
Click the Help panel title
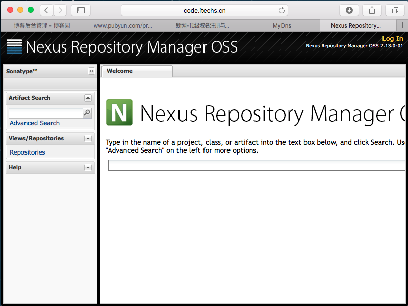click(x=15, y=168)
